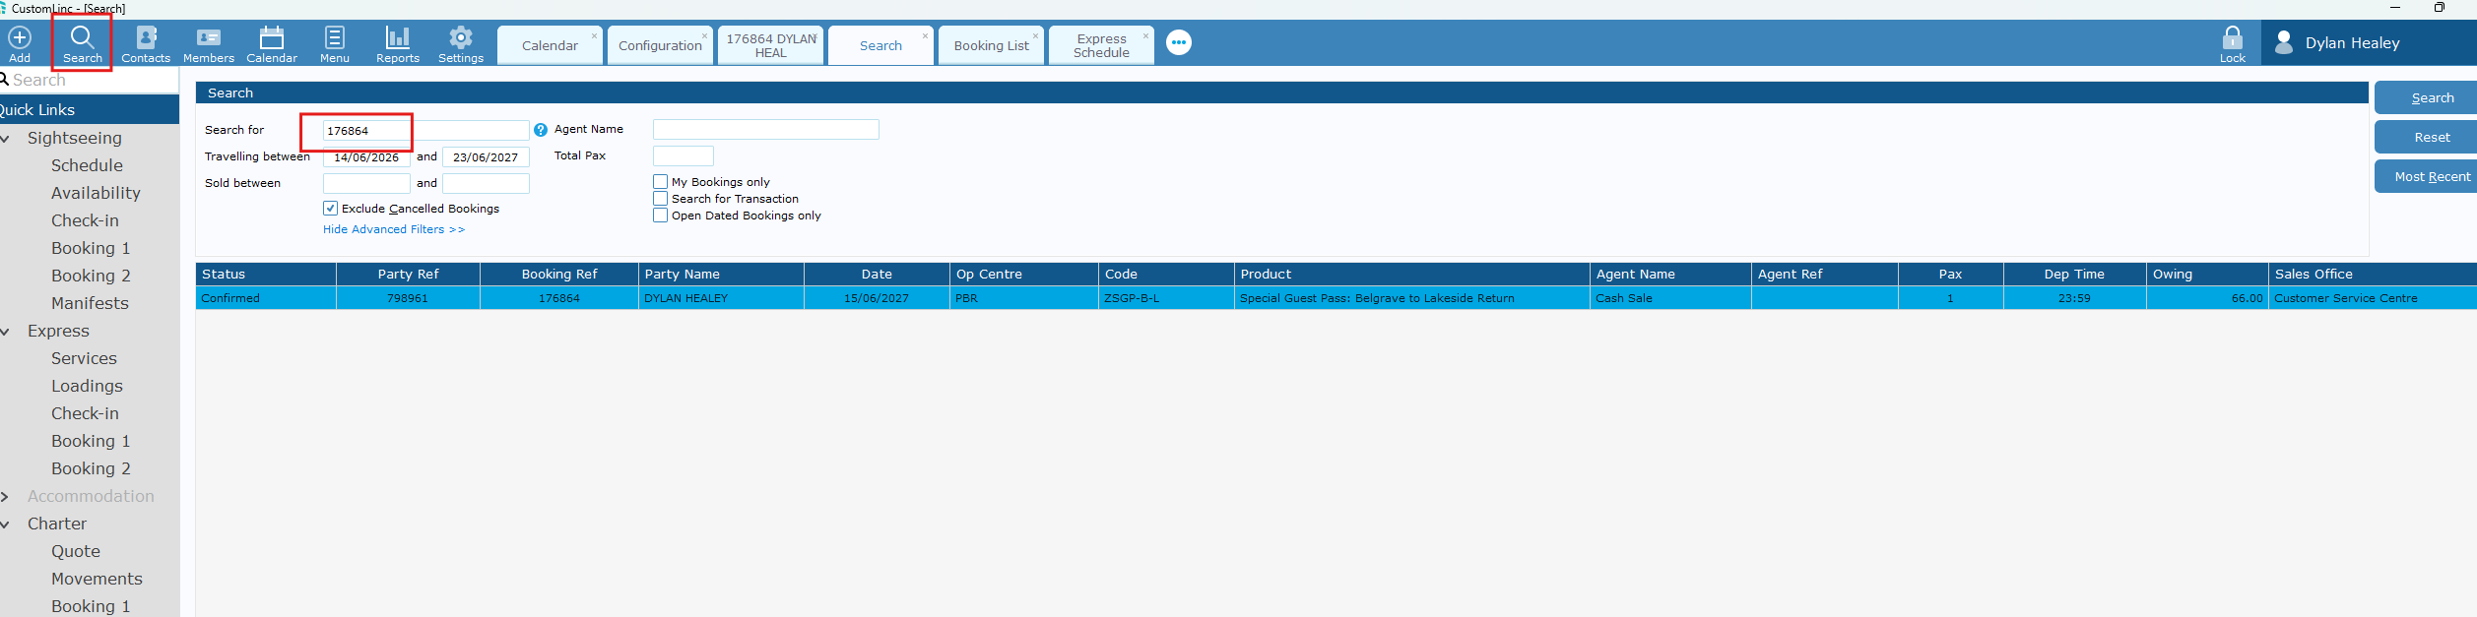
Task: Select the Cash Sale agent cell
Action: click(x=1670, y=298)
